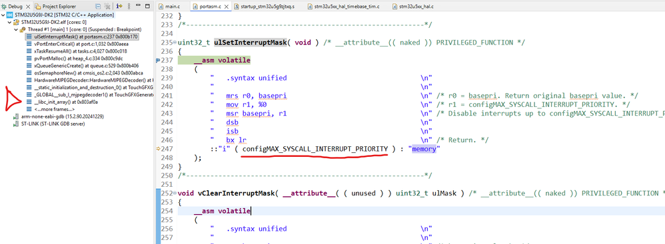Click ulSetInterruptMask function name in code
665x244 pixels.
[x=251, y=43]
